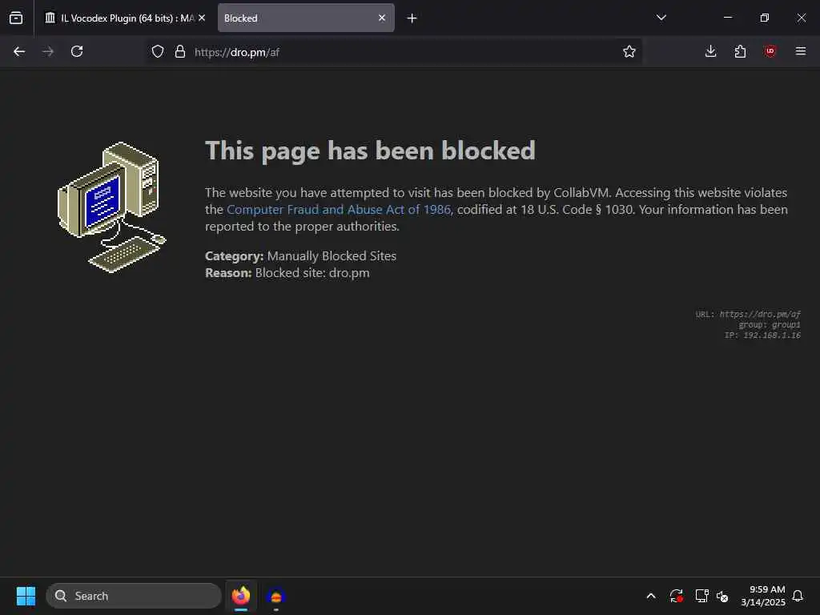This screenshot has width=820, height=615.
Task: Expand the list all tabs dropdown
Action: coord(661,18)
